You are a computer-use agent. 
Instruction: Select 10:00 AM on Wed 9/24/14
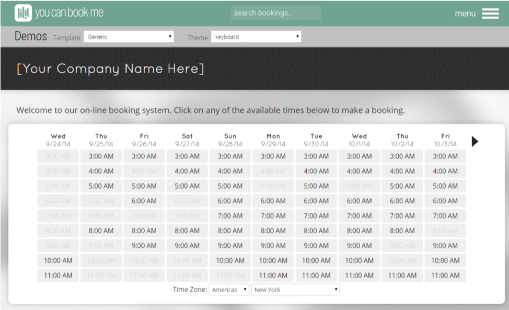click(x=58, y=260)
